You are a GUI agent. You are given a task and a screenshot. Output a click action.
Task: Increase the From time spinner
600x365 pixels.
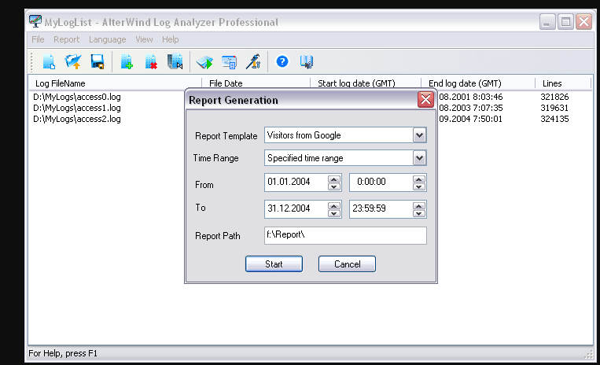(x=419, y=179)
